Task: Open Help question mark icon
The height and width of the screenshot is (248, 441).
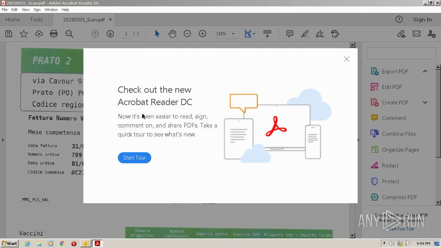Action: (x=399, y=20)
